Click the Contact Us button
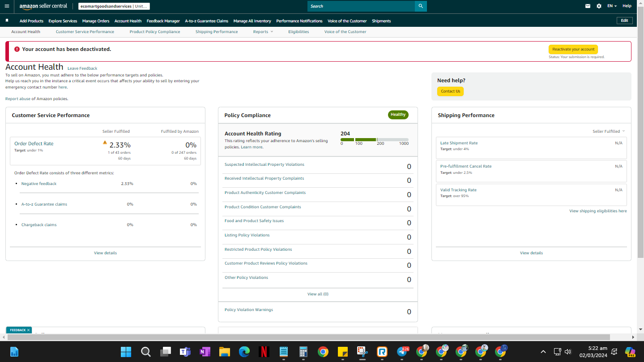Image resolution: width=644 pixels, height=362 pixels. tap(450, 91)
